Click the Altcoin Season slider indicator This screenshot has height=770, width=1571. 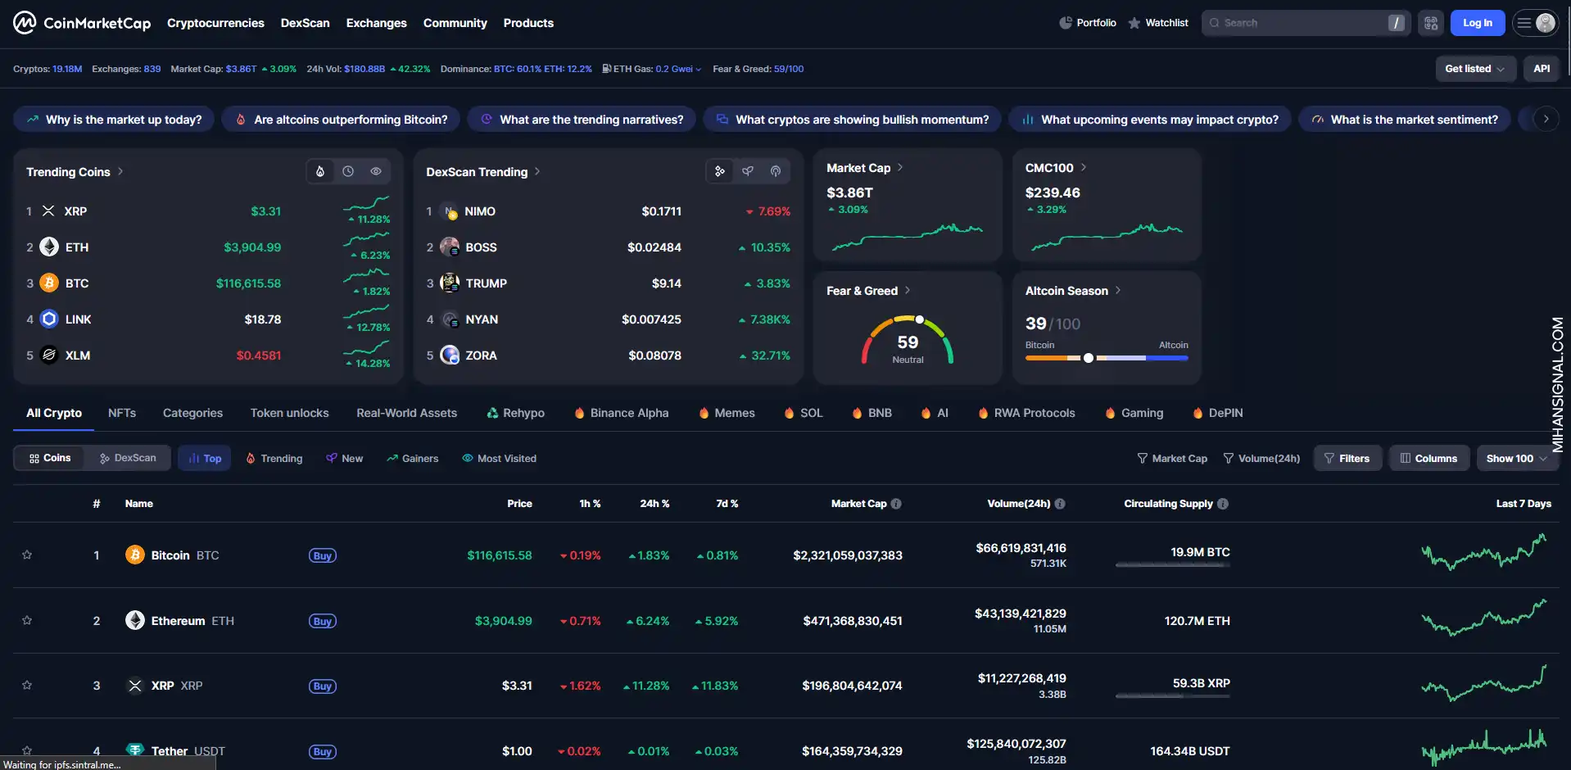click(1089, 358)
